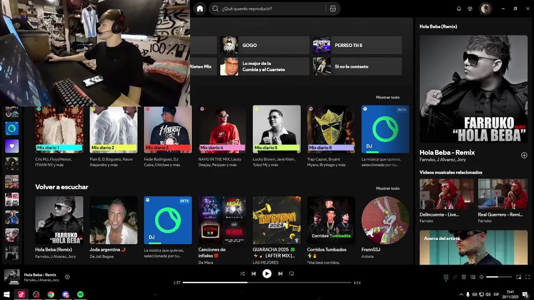534x300 pixels.
Task: Click 'Hola Beba - Remix' title in right panel
Action: tap(447, 152)
